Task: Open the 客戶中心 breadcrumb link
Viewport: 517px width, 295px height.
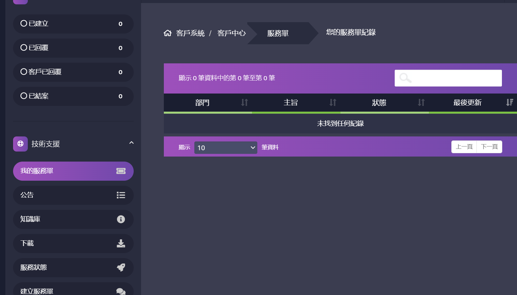Action: click(x=231, y=33)
